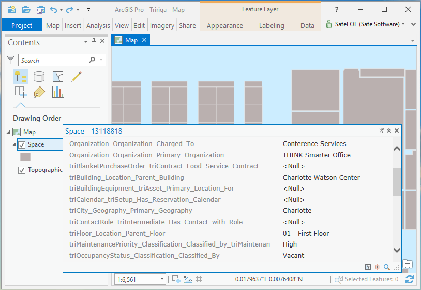Uncheck the Topographic layer visibility checkbox
Screen dimensions: 421x290
(x=22, y=170)
